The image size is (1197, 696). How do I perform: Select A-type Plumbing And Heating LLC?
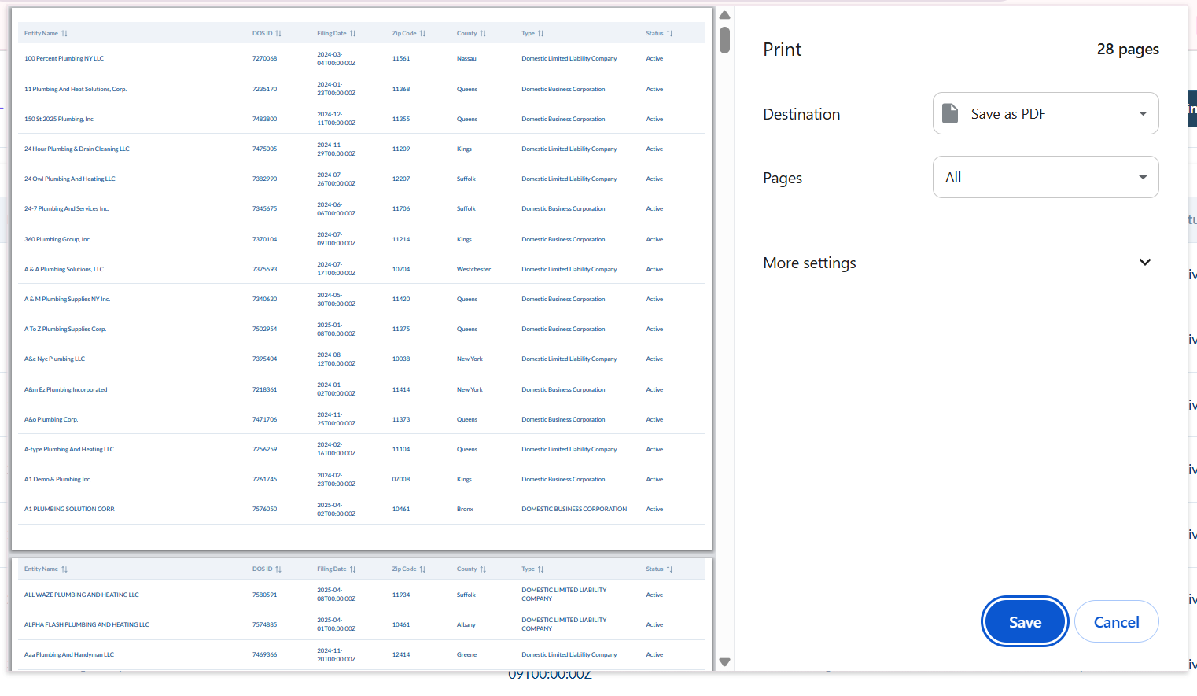tap(69, 449)
